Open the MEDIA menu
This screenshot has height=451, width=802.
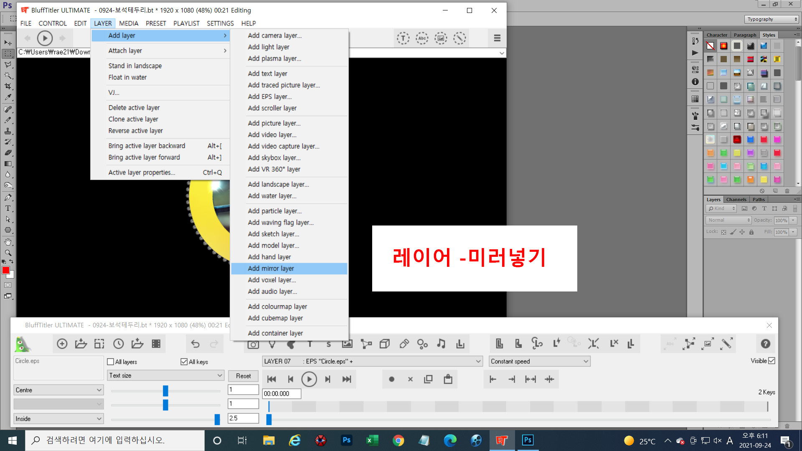pyautogui.click(x=128, y=23)
